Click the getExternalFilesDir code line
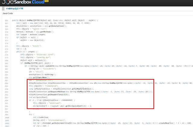 click(112, 123)
